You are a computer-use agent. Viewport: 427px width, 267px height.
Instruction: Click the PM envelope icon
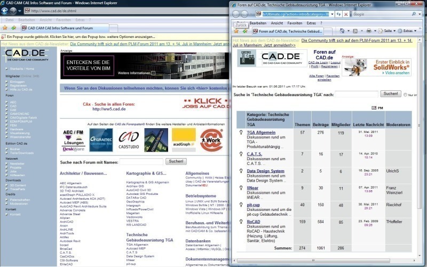tap(374, 108)
